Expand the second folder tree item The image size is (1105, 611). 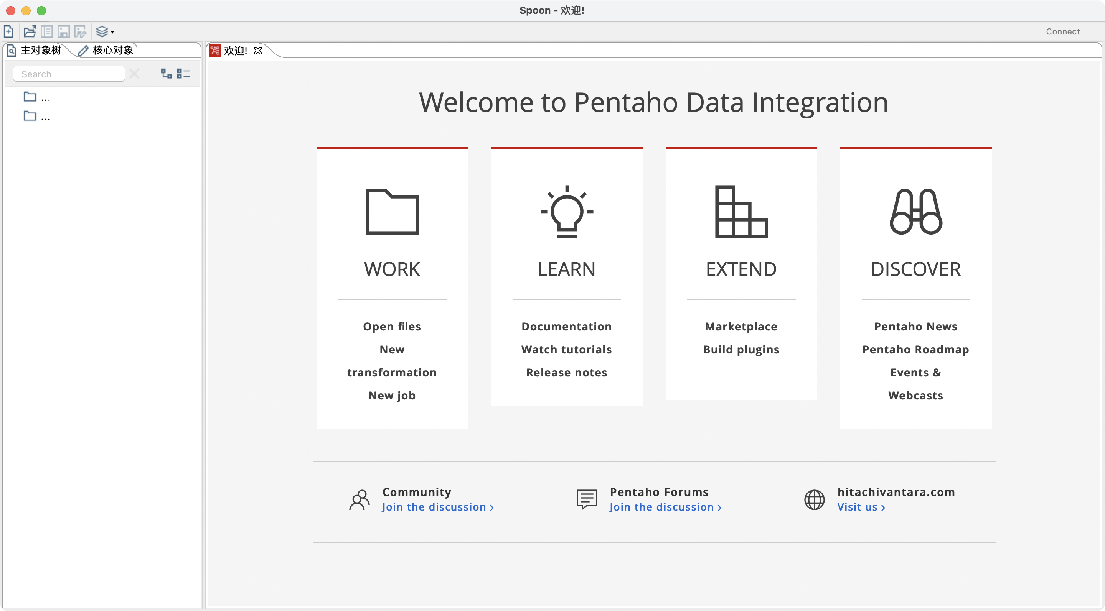point(30,116)
